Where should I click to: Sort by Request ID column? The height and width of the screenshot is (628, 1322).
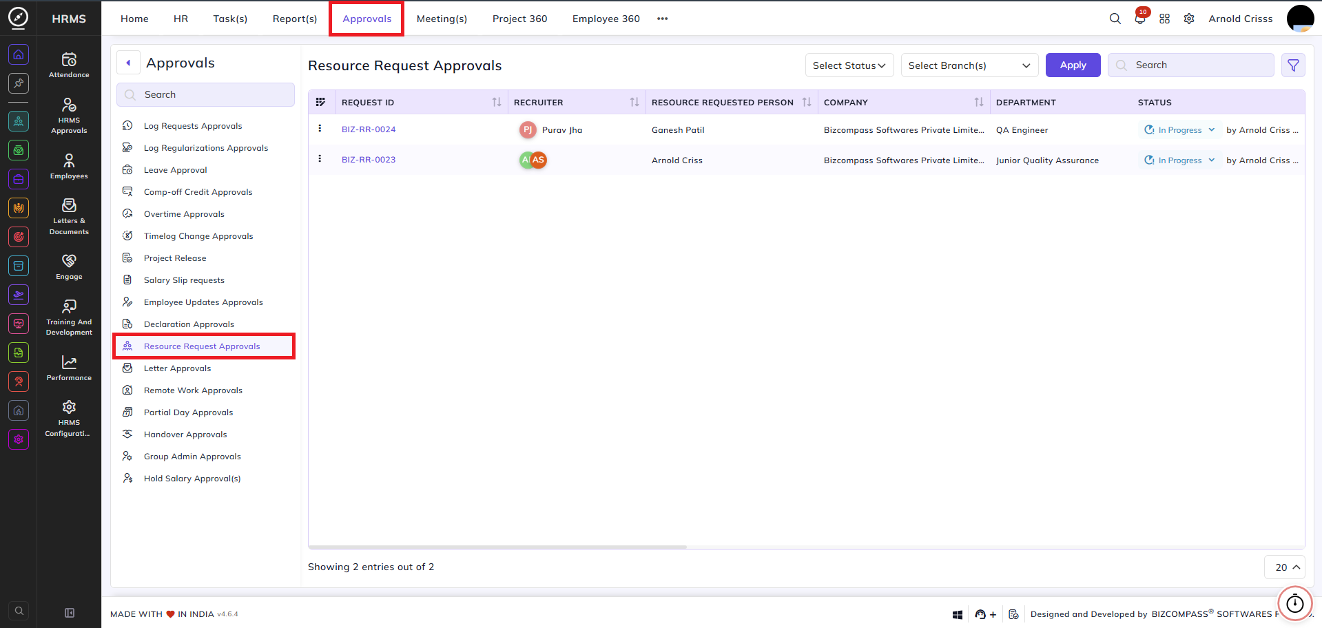(x=497, y=102)
